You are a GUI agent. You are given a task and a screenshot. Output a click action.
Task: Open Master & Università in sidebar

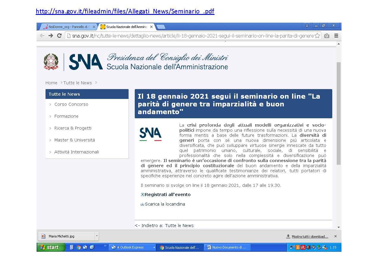tap(75, 140)
